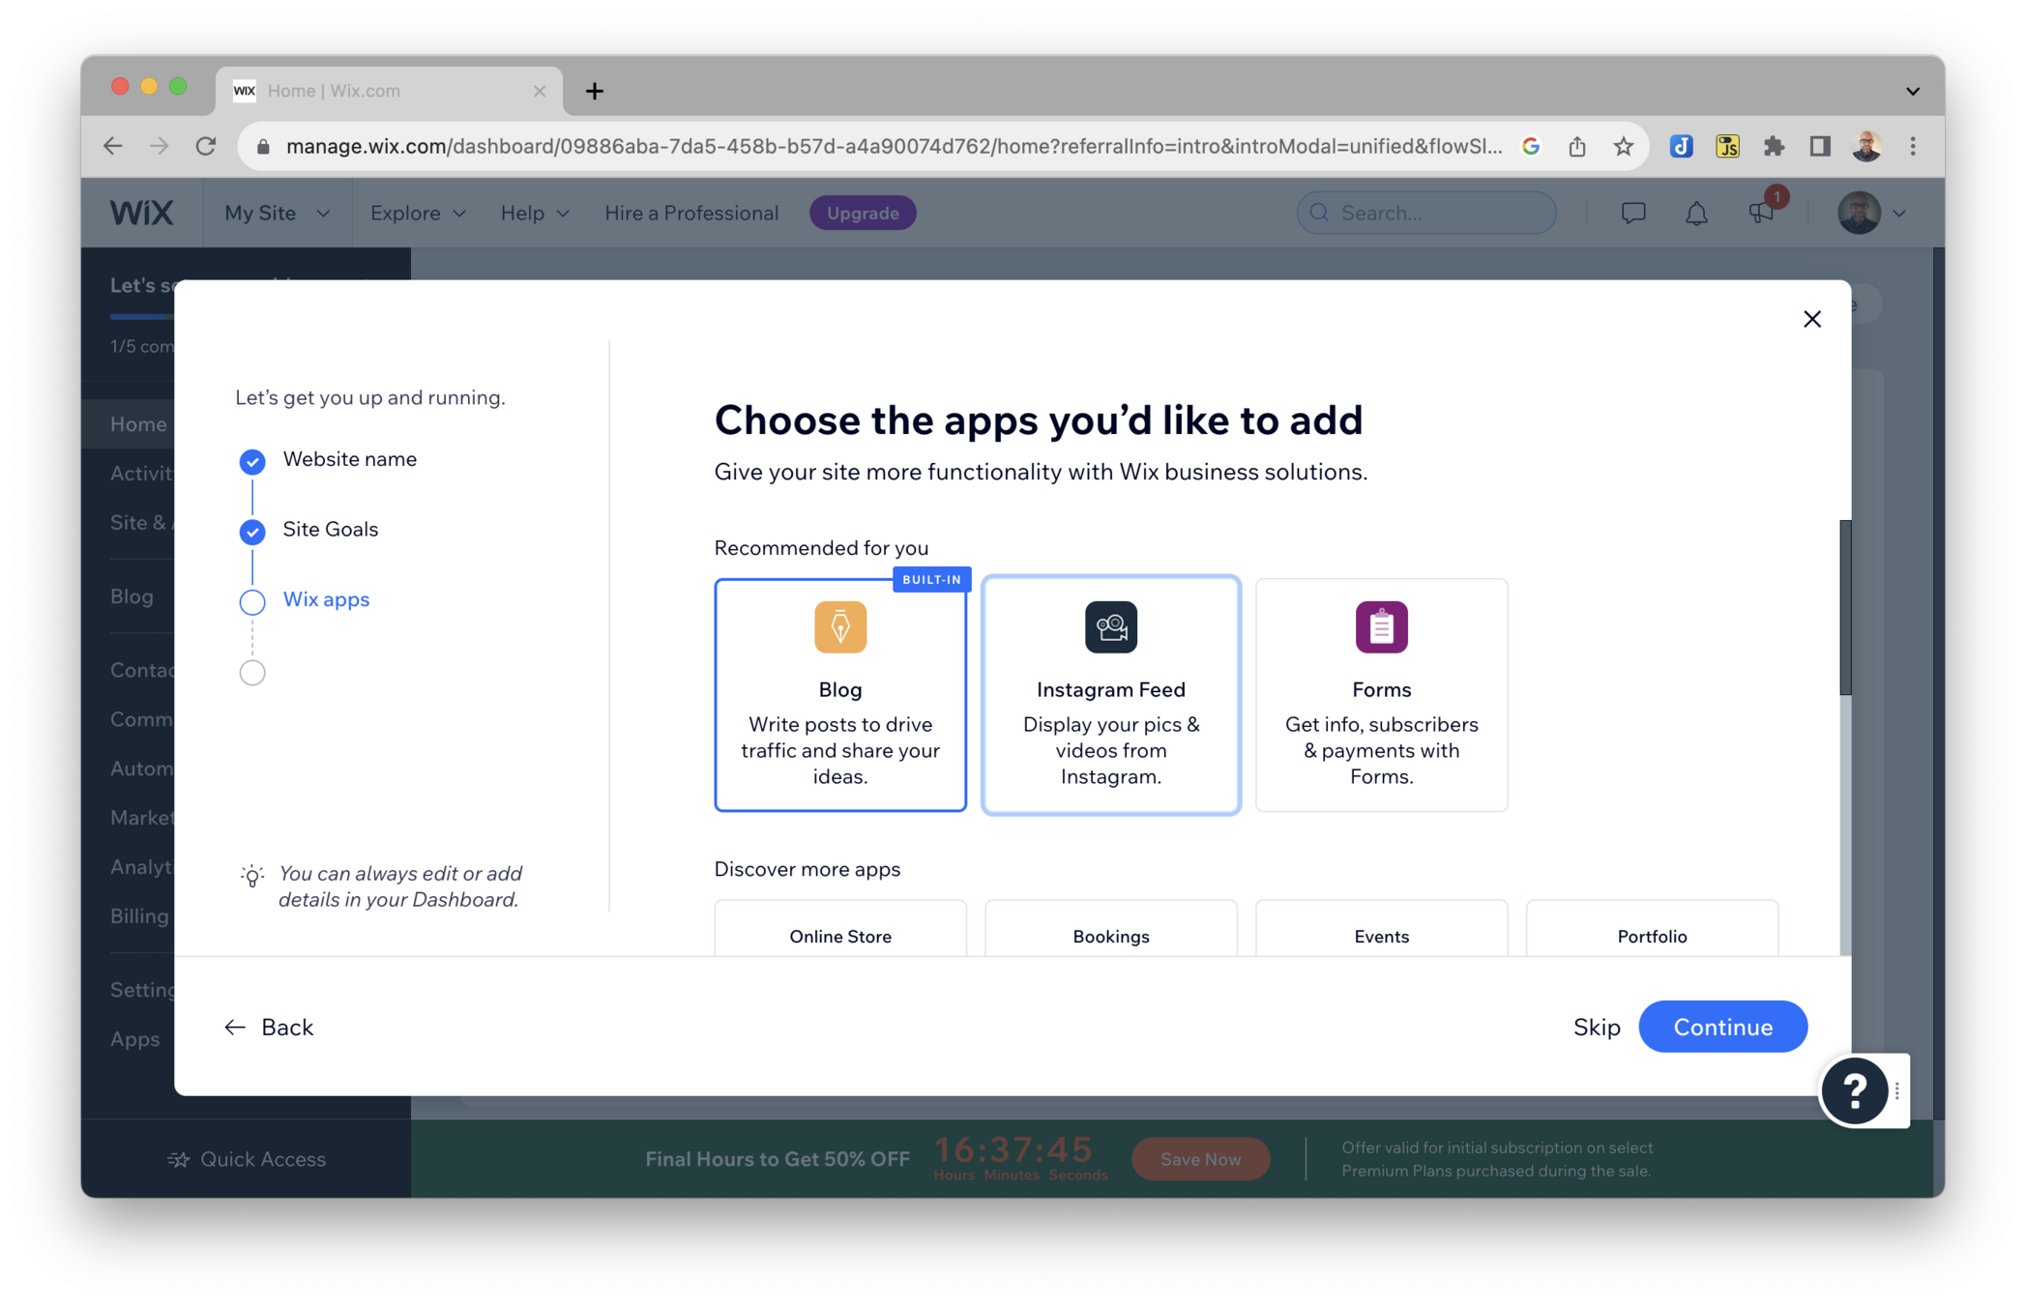Click the Skip link
The image size is (2026, 1305).
point(1596,1027)
